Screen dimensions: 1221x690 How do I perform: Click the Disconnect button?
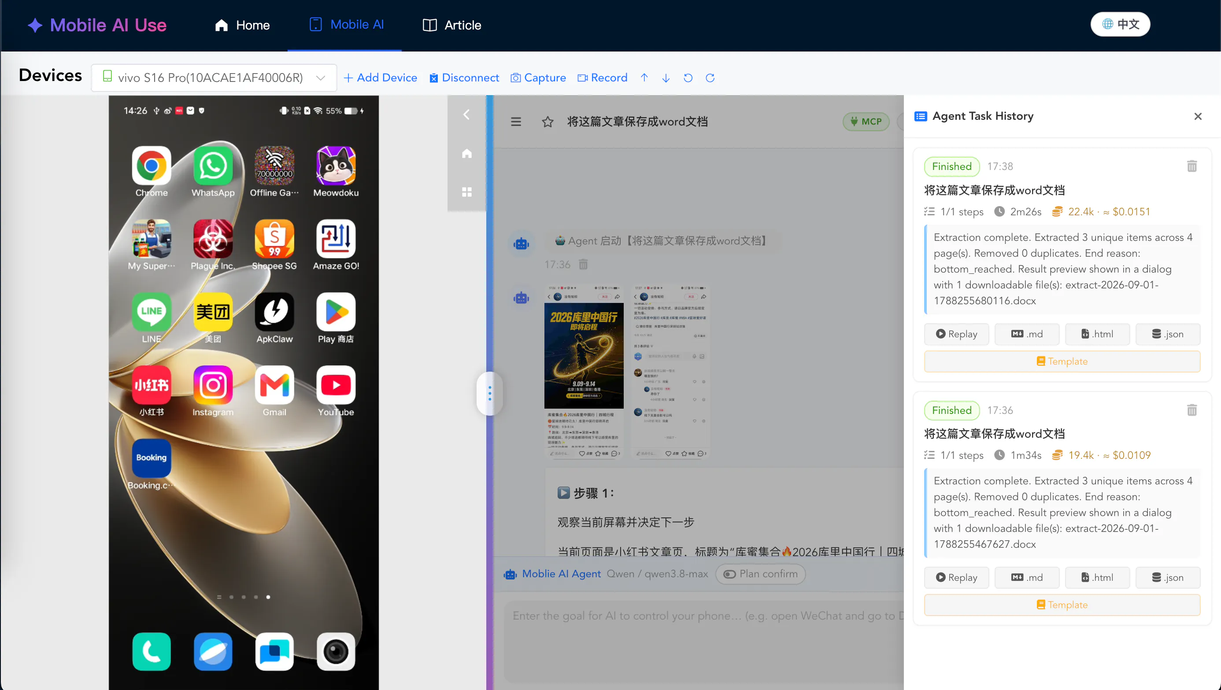point(464,78)
